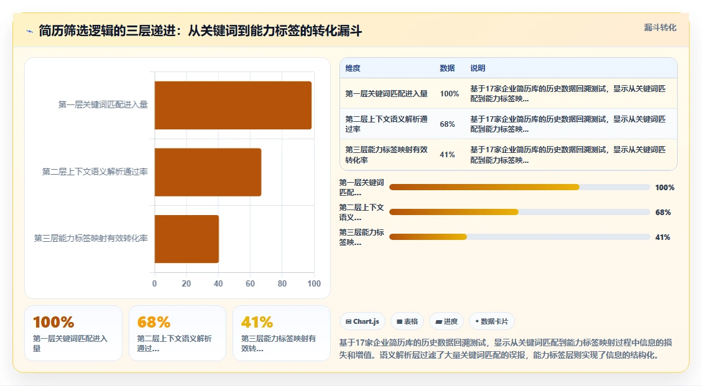Click the chart axis label 第一层关键词匹配进入量
The height and width of the screenshot is (386, 702).
click(x=103, y=105)
